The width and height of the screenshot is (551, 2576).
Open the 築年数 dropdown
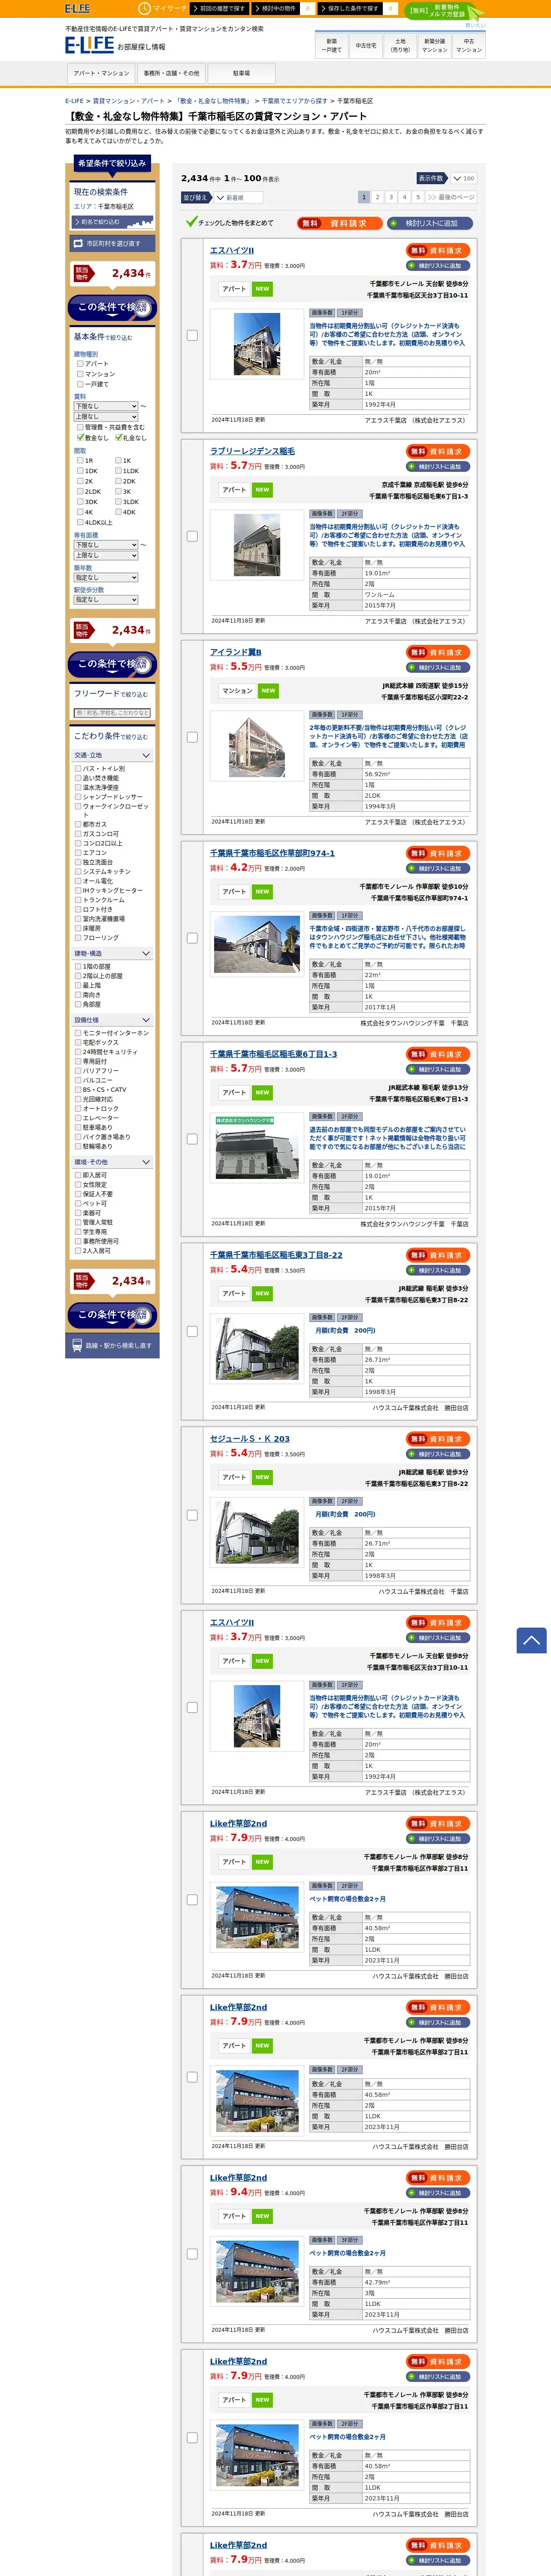(x=106, y=578)
